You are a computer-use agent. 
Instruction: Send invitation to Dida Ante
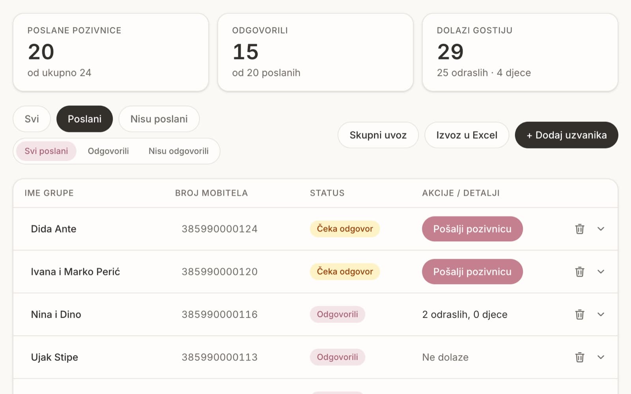click(472, 229)
